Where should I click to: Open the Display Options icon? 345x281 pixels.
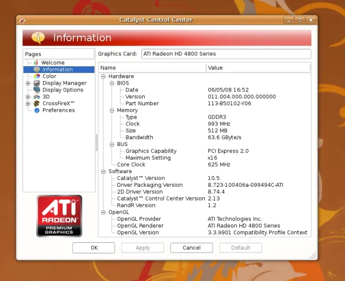37,90
